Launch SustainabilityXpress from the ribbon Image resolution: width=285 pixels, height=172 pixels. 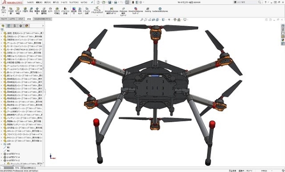160,10
